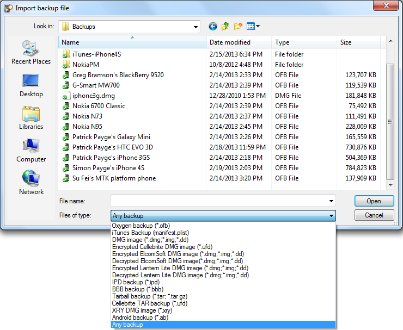Choose Encrypted ElcomSoft DMG image type

pyautogui.click(x=223, y=254)
